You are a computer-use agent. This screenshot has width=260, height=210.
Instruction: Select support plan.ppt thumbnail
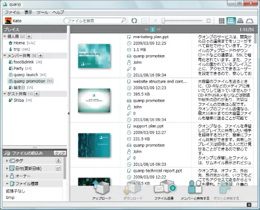[x=94, y=145]
